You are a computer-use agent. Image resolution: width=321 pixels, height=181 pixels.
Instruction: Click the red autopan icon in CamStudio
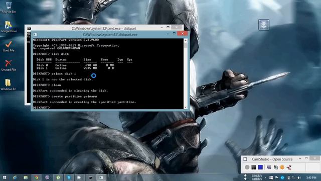tap(289, 167)
